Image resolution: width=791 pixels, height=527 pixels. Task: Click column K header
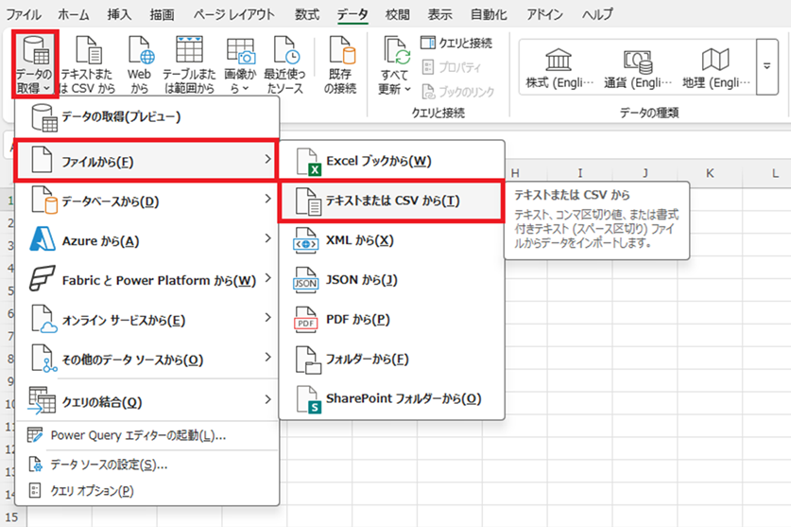(x=709, y=174)
